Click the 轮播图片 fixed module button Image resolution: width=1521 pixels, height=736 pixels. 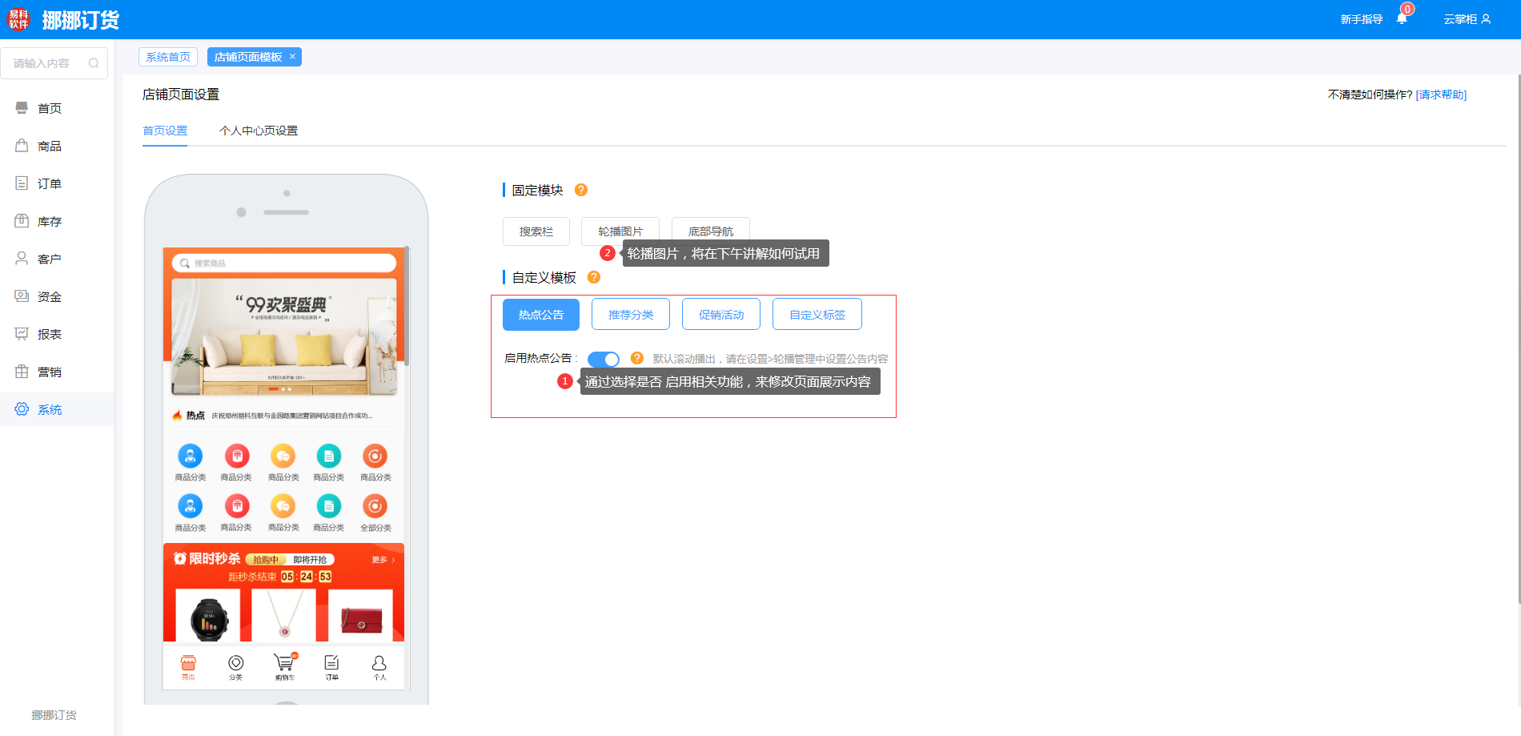tap(620, 231)
